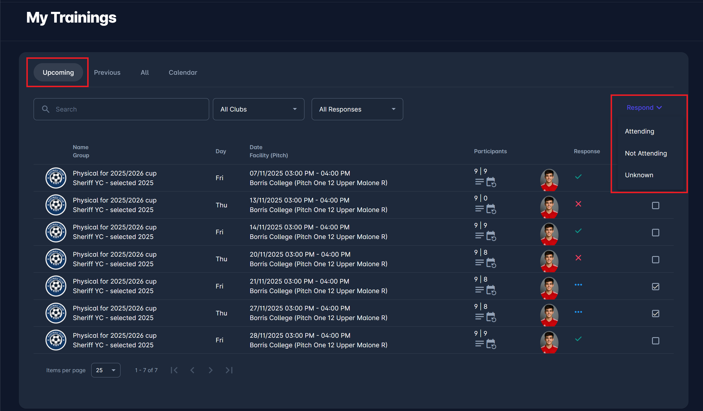Open the Calendar view tab
This screenshot has height=411, width=703.
[x=183, y=72]
